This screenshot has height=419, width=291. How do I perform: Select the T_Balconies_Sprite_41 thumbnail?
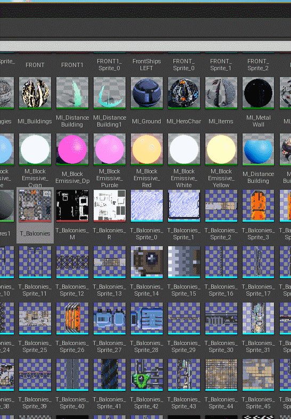(109, 375)
